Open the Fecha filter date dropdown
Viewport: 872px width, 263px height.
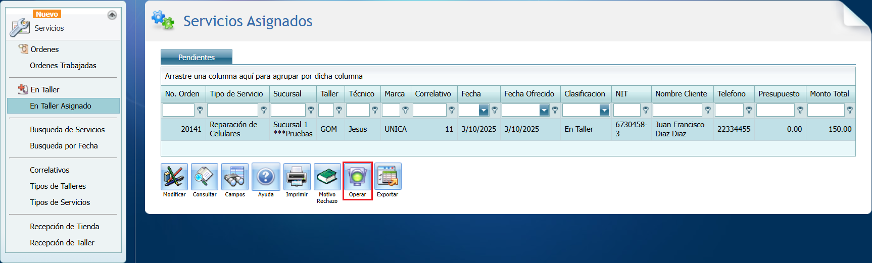(x=483, y=110)
